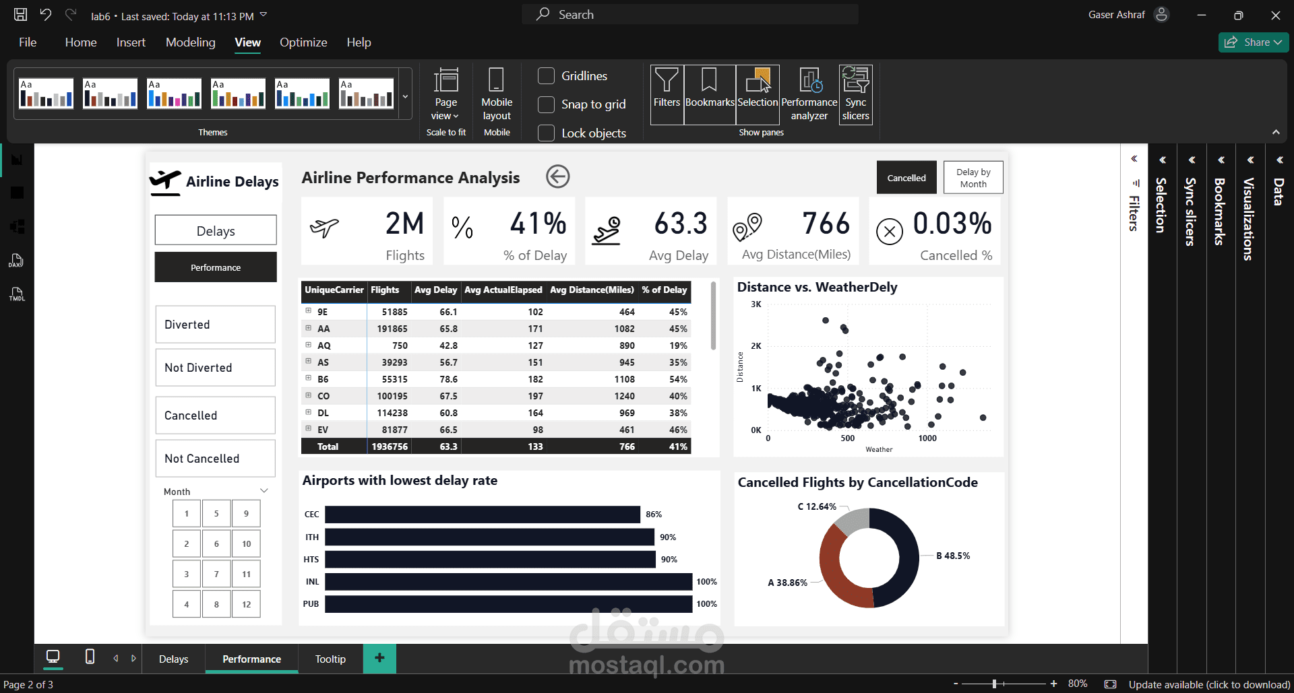Add a new report page
This screenshot has width=1294, height=693.
(379, 658)
